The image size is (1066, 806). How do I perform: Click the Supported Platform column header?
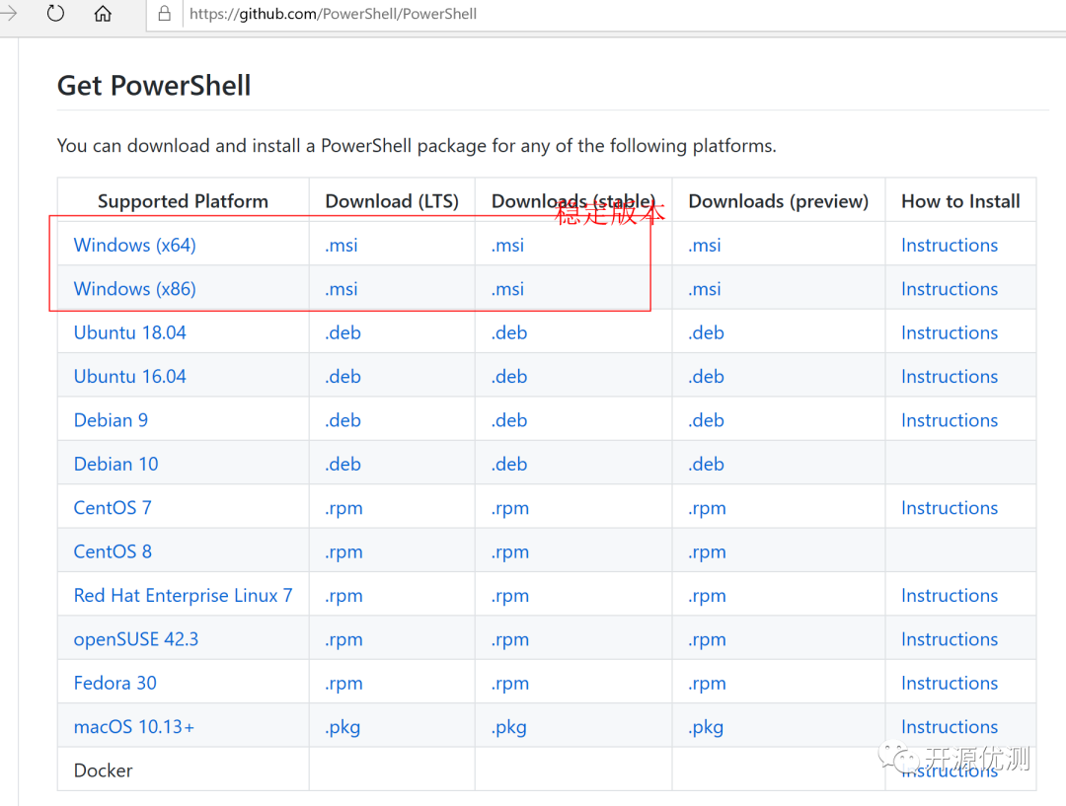(x=183, y=201)
